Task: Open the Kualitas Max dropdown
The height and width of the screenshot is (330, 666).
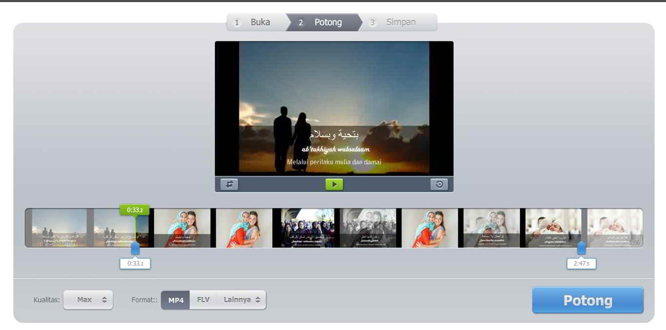Action: pos(88,300)
